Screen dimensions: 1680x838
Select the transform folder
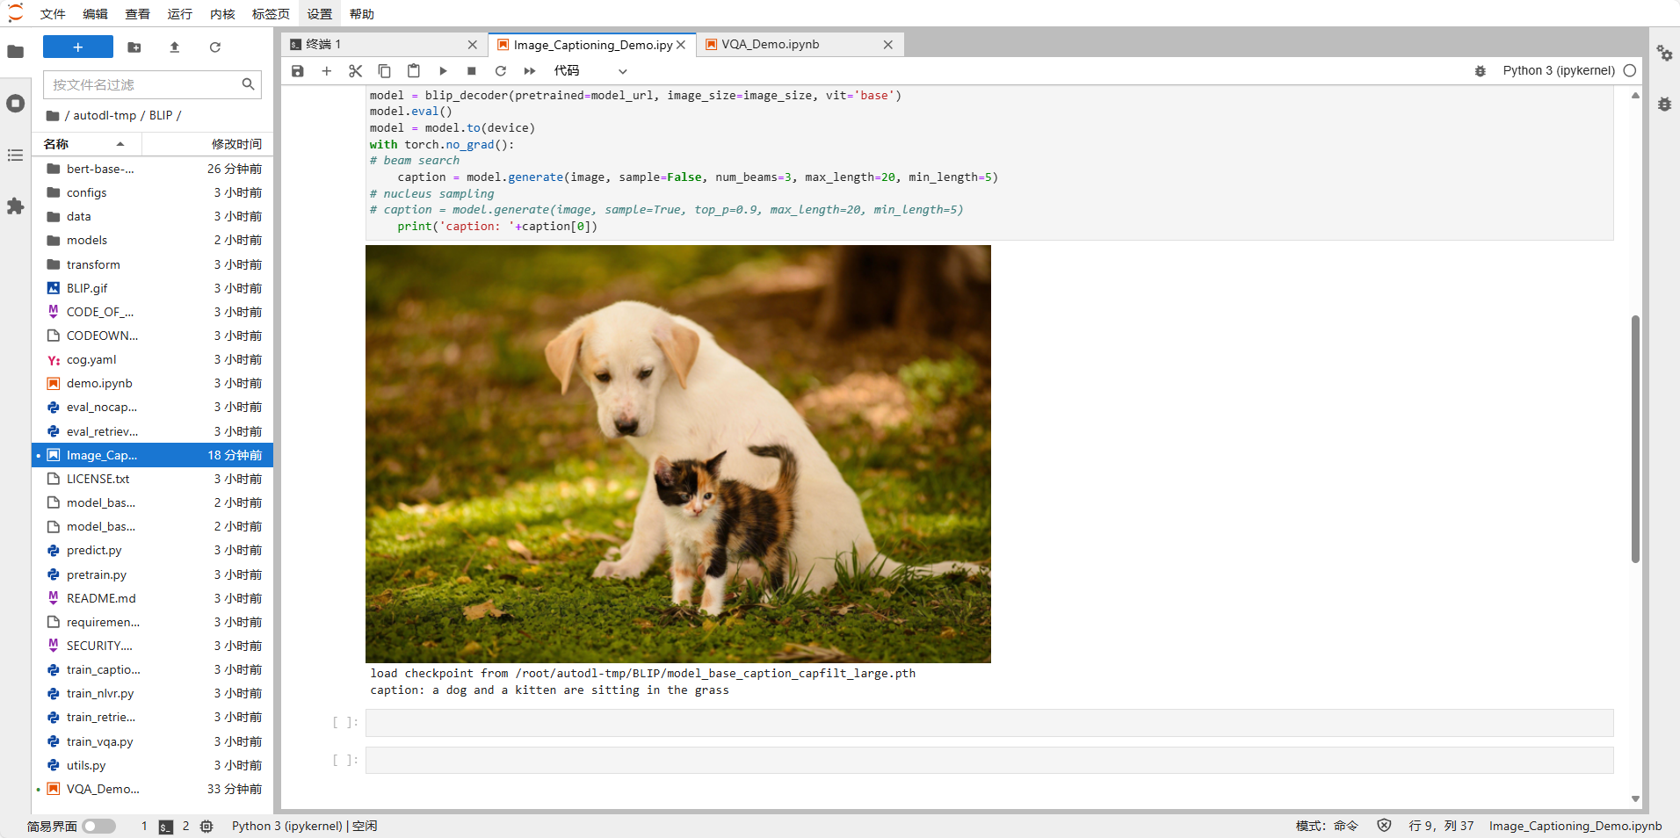click(153, 264)
